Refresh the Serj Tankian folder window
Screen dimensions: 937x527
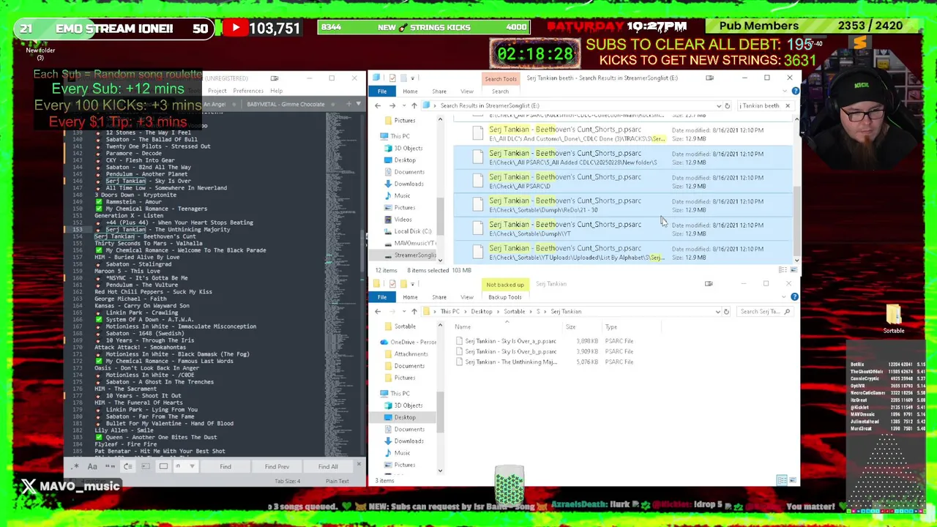pyautogui.click(x=726, y=311)
